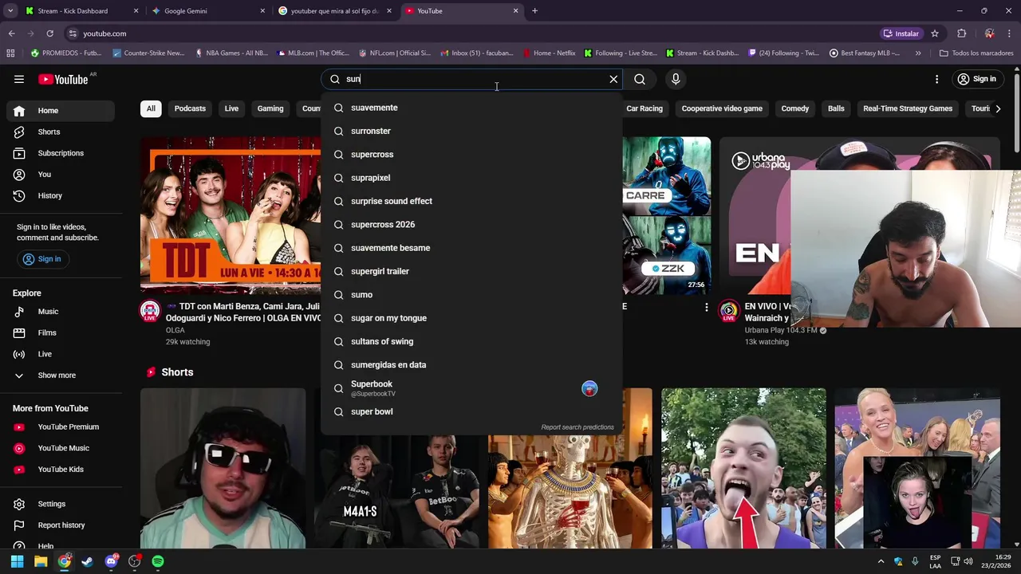Screen dimensions: 1021x574
Task: Open Windows Start menu
Action: click(x=17, y=561)
